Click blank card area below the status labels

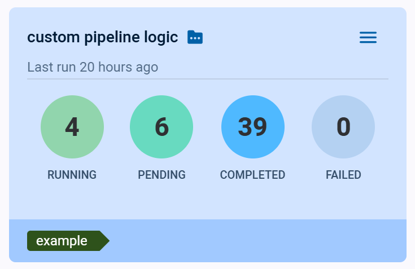click(x=208, y=201)
